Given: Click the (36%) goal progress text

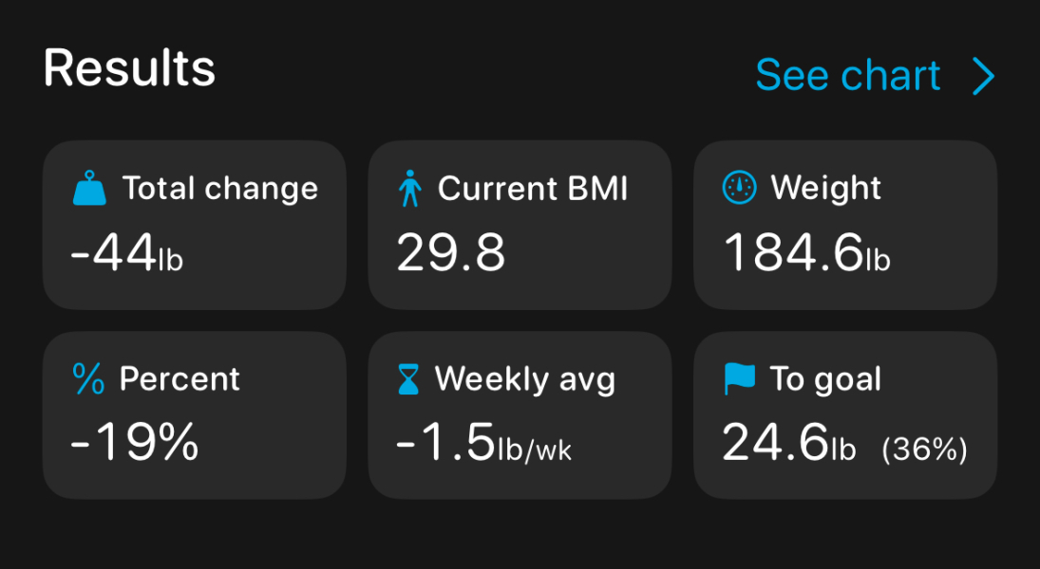Looking at the screenshot, I should (x=924, y=450).
